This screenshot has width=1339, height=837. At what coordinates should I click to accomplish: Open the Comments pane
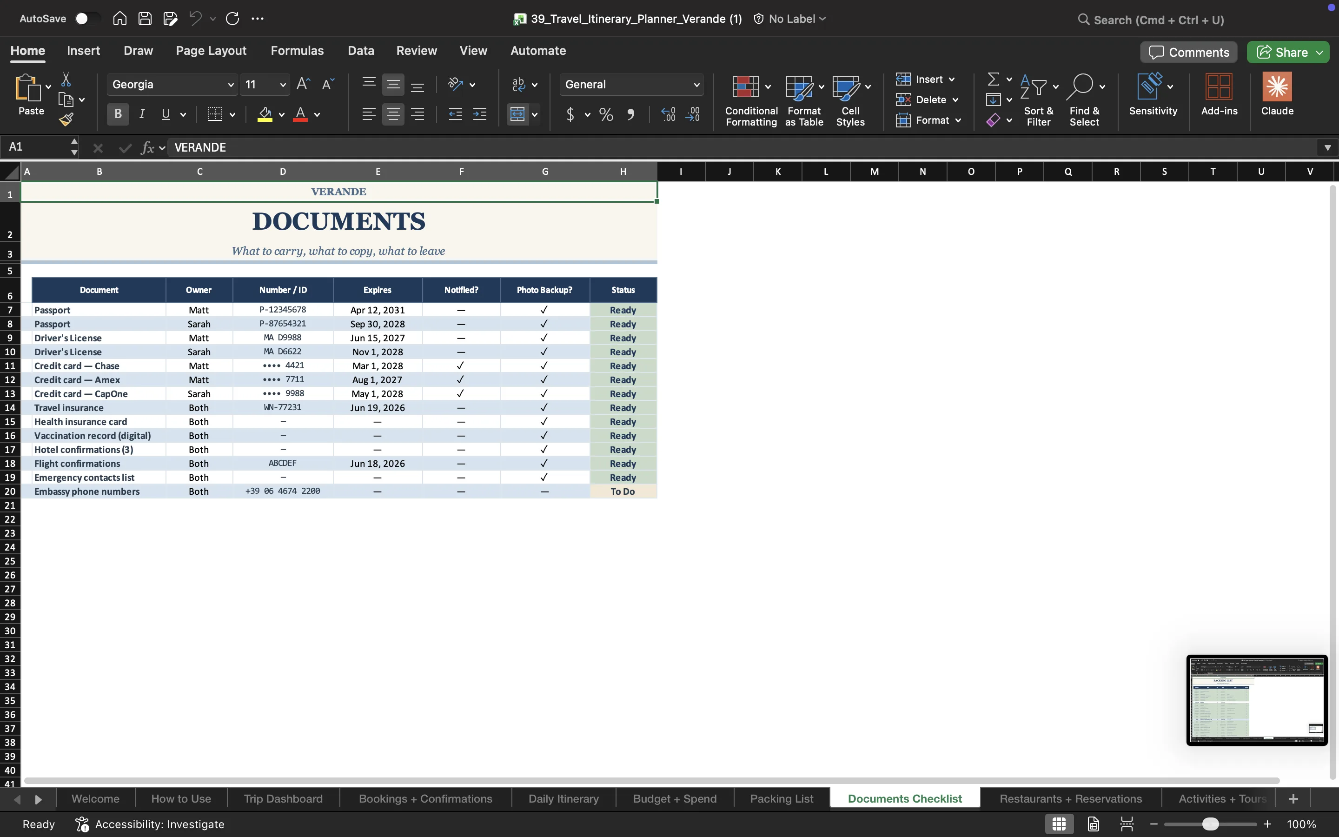(x=1188, y=52)
